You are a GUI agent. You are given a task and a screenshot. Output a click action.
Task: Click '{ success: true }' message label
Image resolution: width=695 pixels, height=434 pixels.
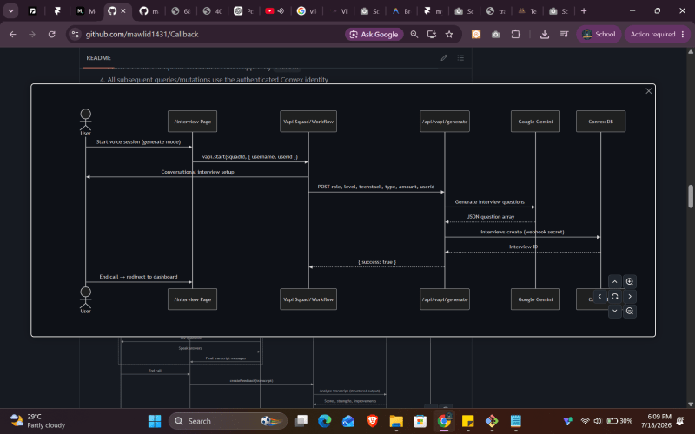pos(377,262)
